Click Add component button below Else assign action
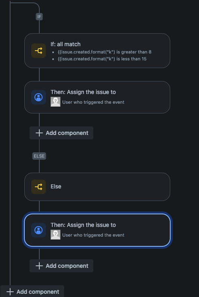The image size is (199, 297). pos(62,266)
